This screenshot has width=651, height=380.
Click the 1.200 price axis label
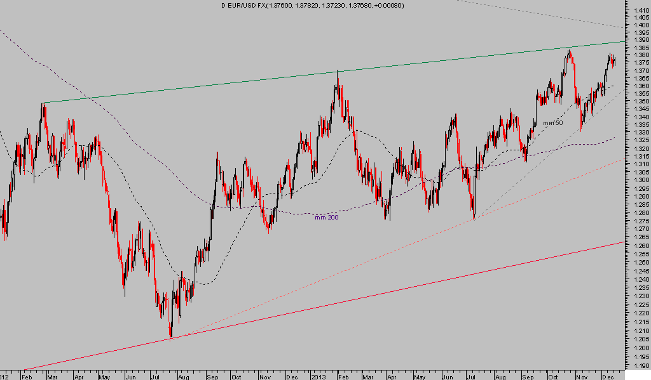tap(641, 349)
